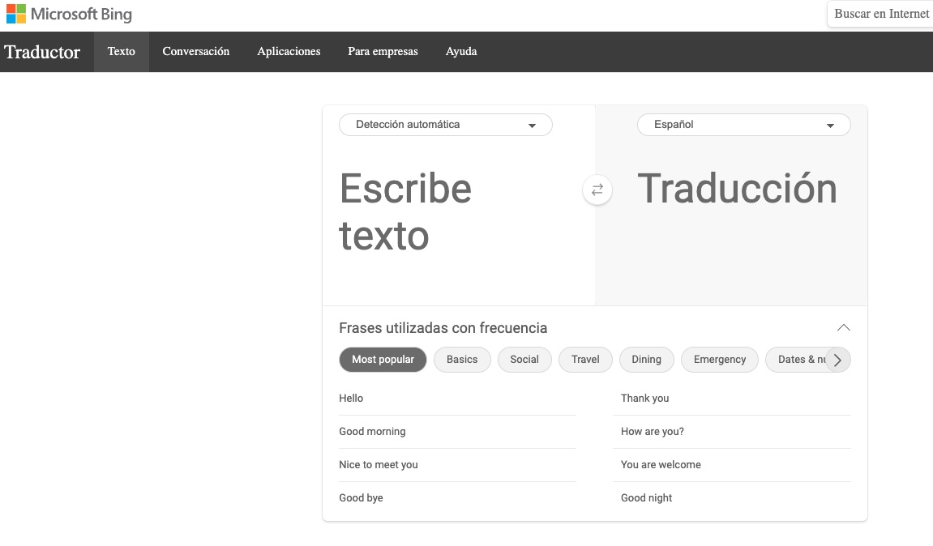Image resolution: width=933 pixels, height=546 pixels.
Task: Click the Good morning phrase
Action: (x=372, y=431)
